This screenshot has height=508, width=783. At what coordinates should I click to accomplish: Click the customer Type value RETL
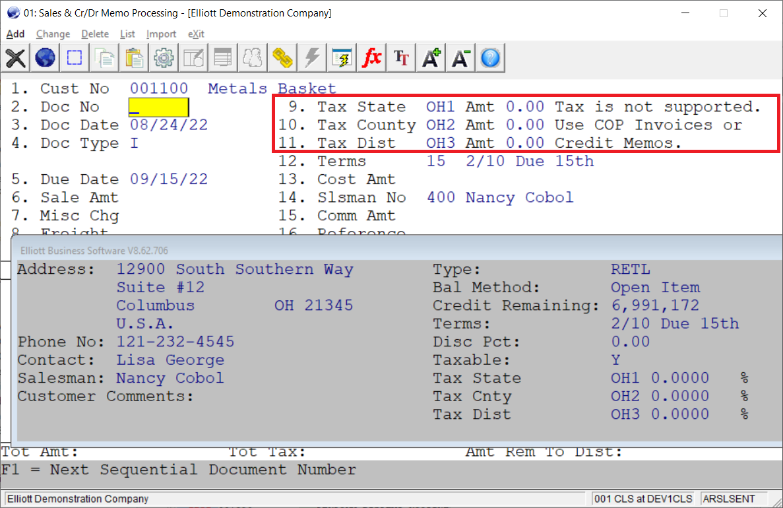[x=631, y=269]
